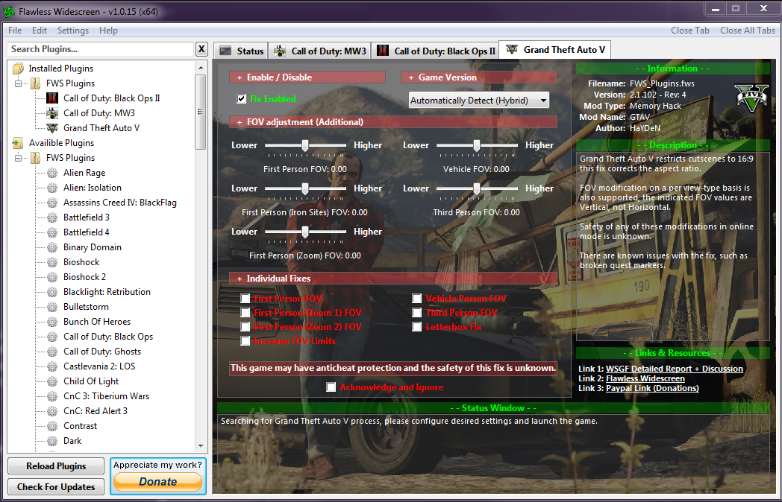Click the gear icon beside Castlevania 2: LOS

click(52, 366)
